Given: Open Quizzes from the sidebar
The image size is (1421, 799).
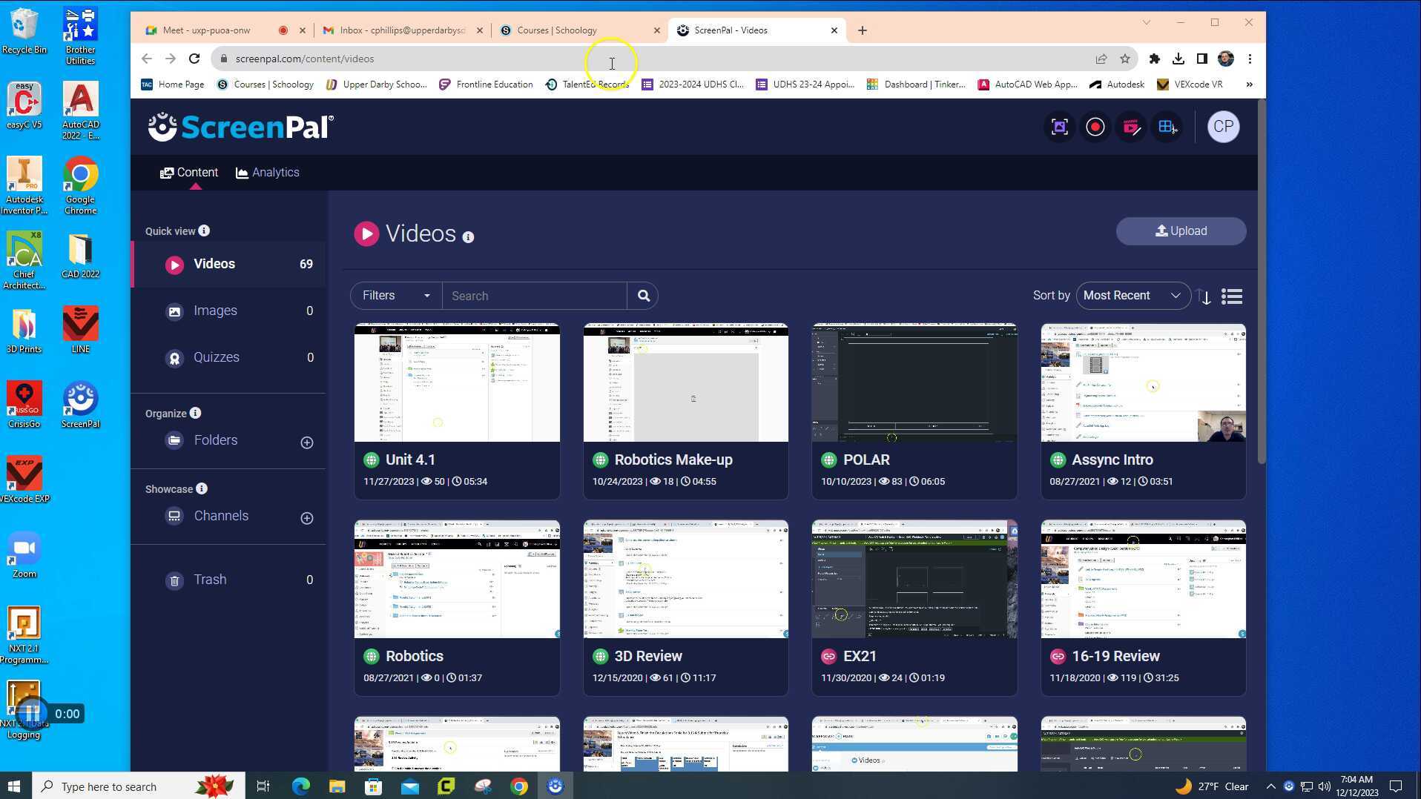Looking at the screenshot, I should 216,357.
